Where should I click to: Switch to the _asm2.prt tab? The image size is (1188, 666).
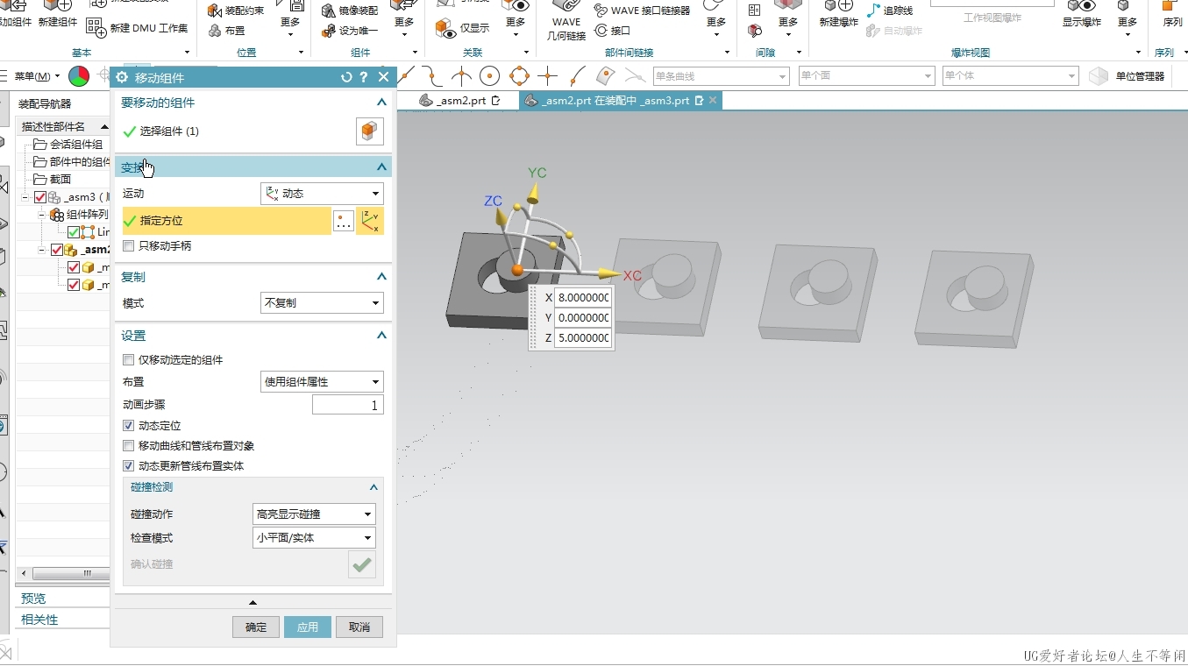coord(459,101)
